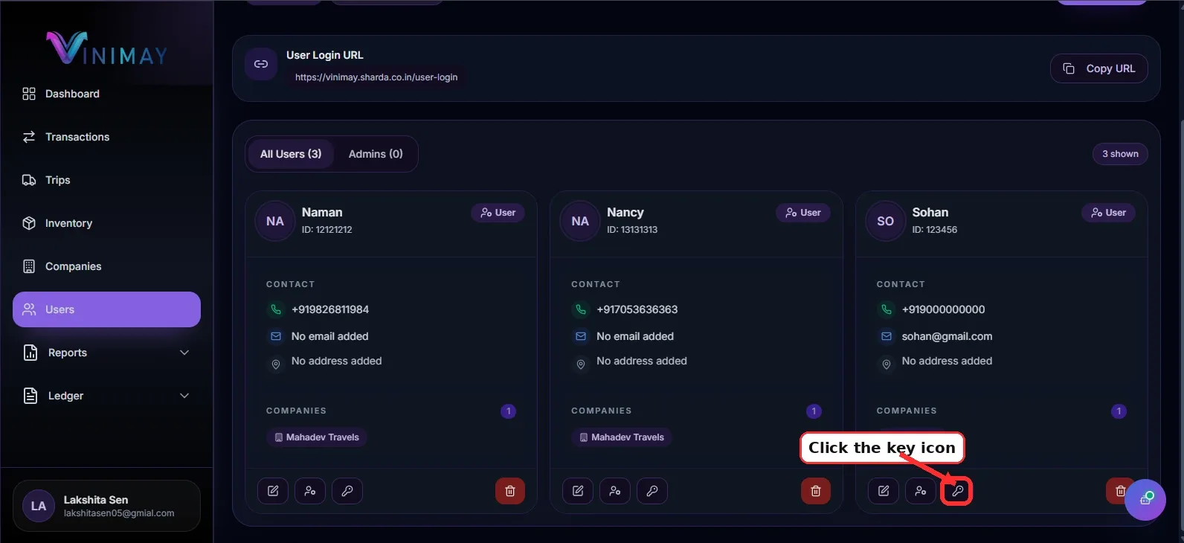Click the User role badge on Naman's card
Image resolution: width=1184 pixels, height=543 pixels.
(x=498, y=213)
